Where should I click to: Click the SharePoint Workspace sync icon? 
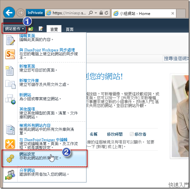coord(10,54)
